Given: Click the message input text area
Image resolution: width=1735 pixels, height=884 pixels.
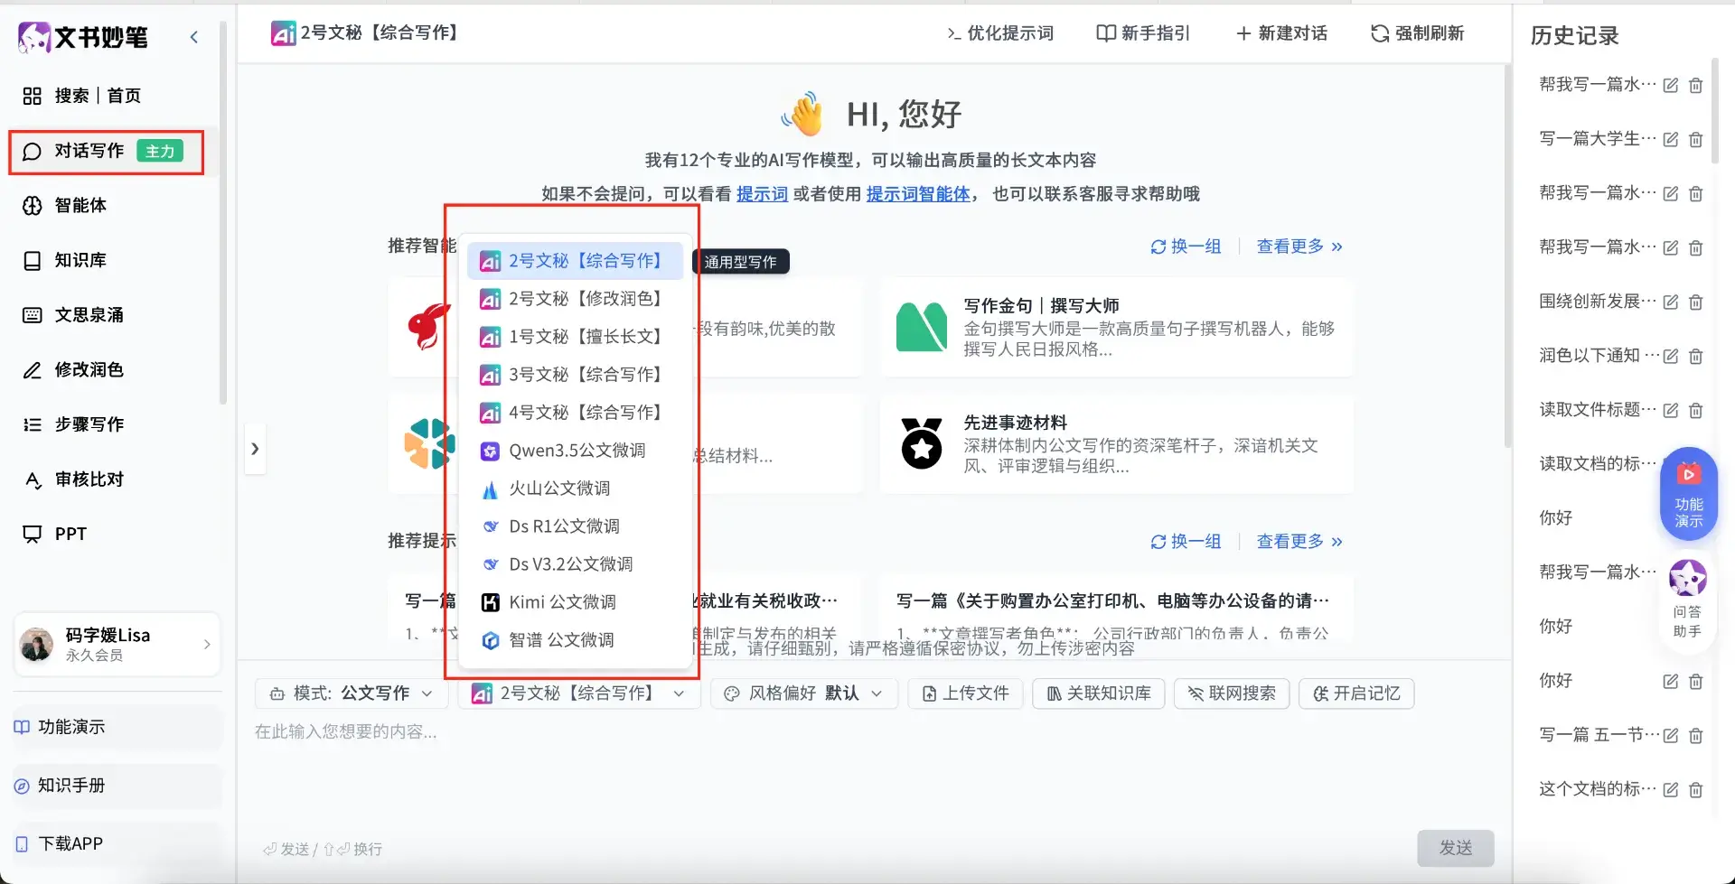Looking at the screenshot, I should tap(813, 768).
